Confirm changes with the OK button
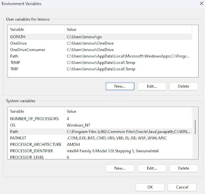 pos(150,187)
